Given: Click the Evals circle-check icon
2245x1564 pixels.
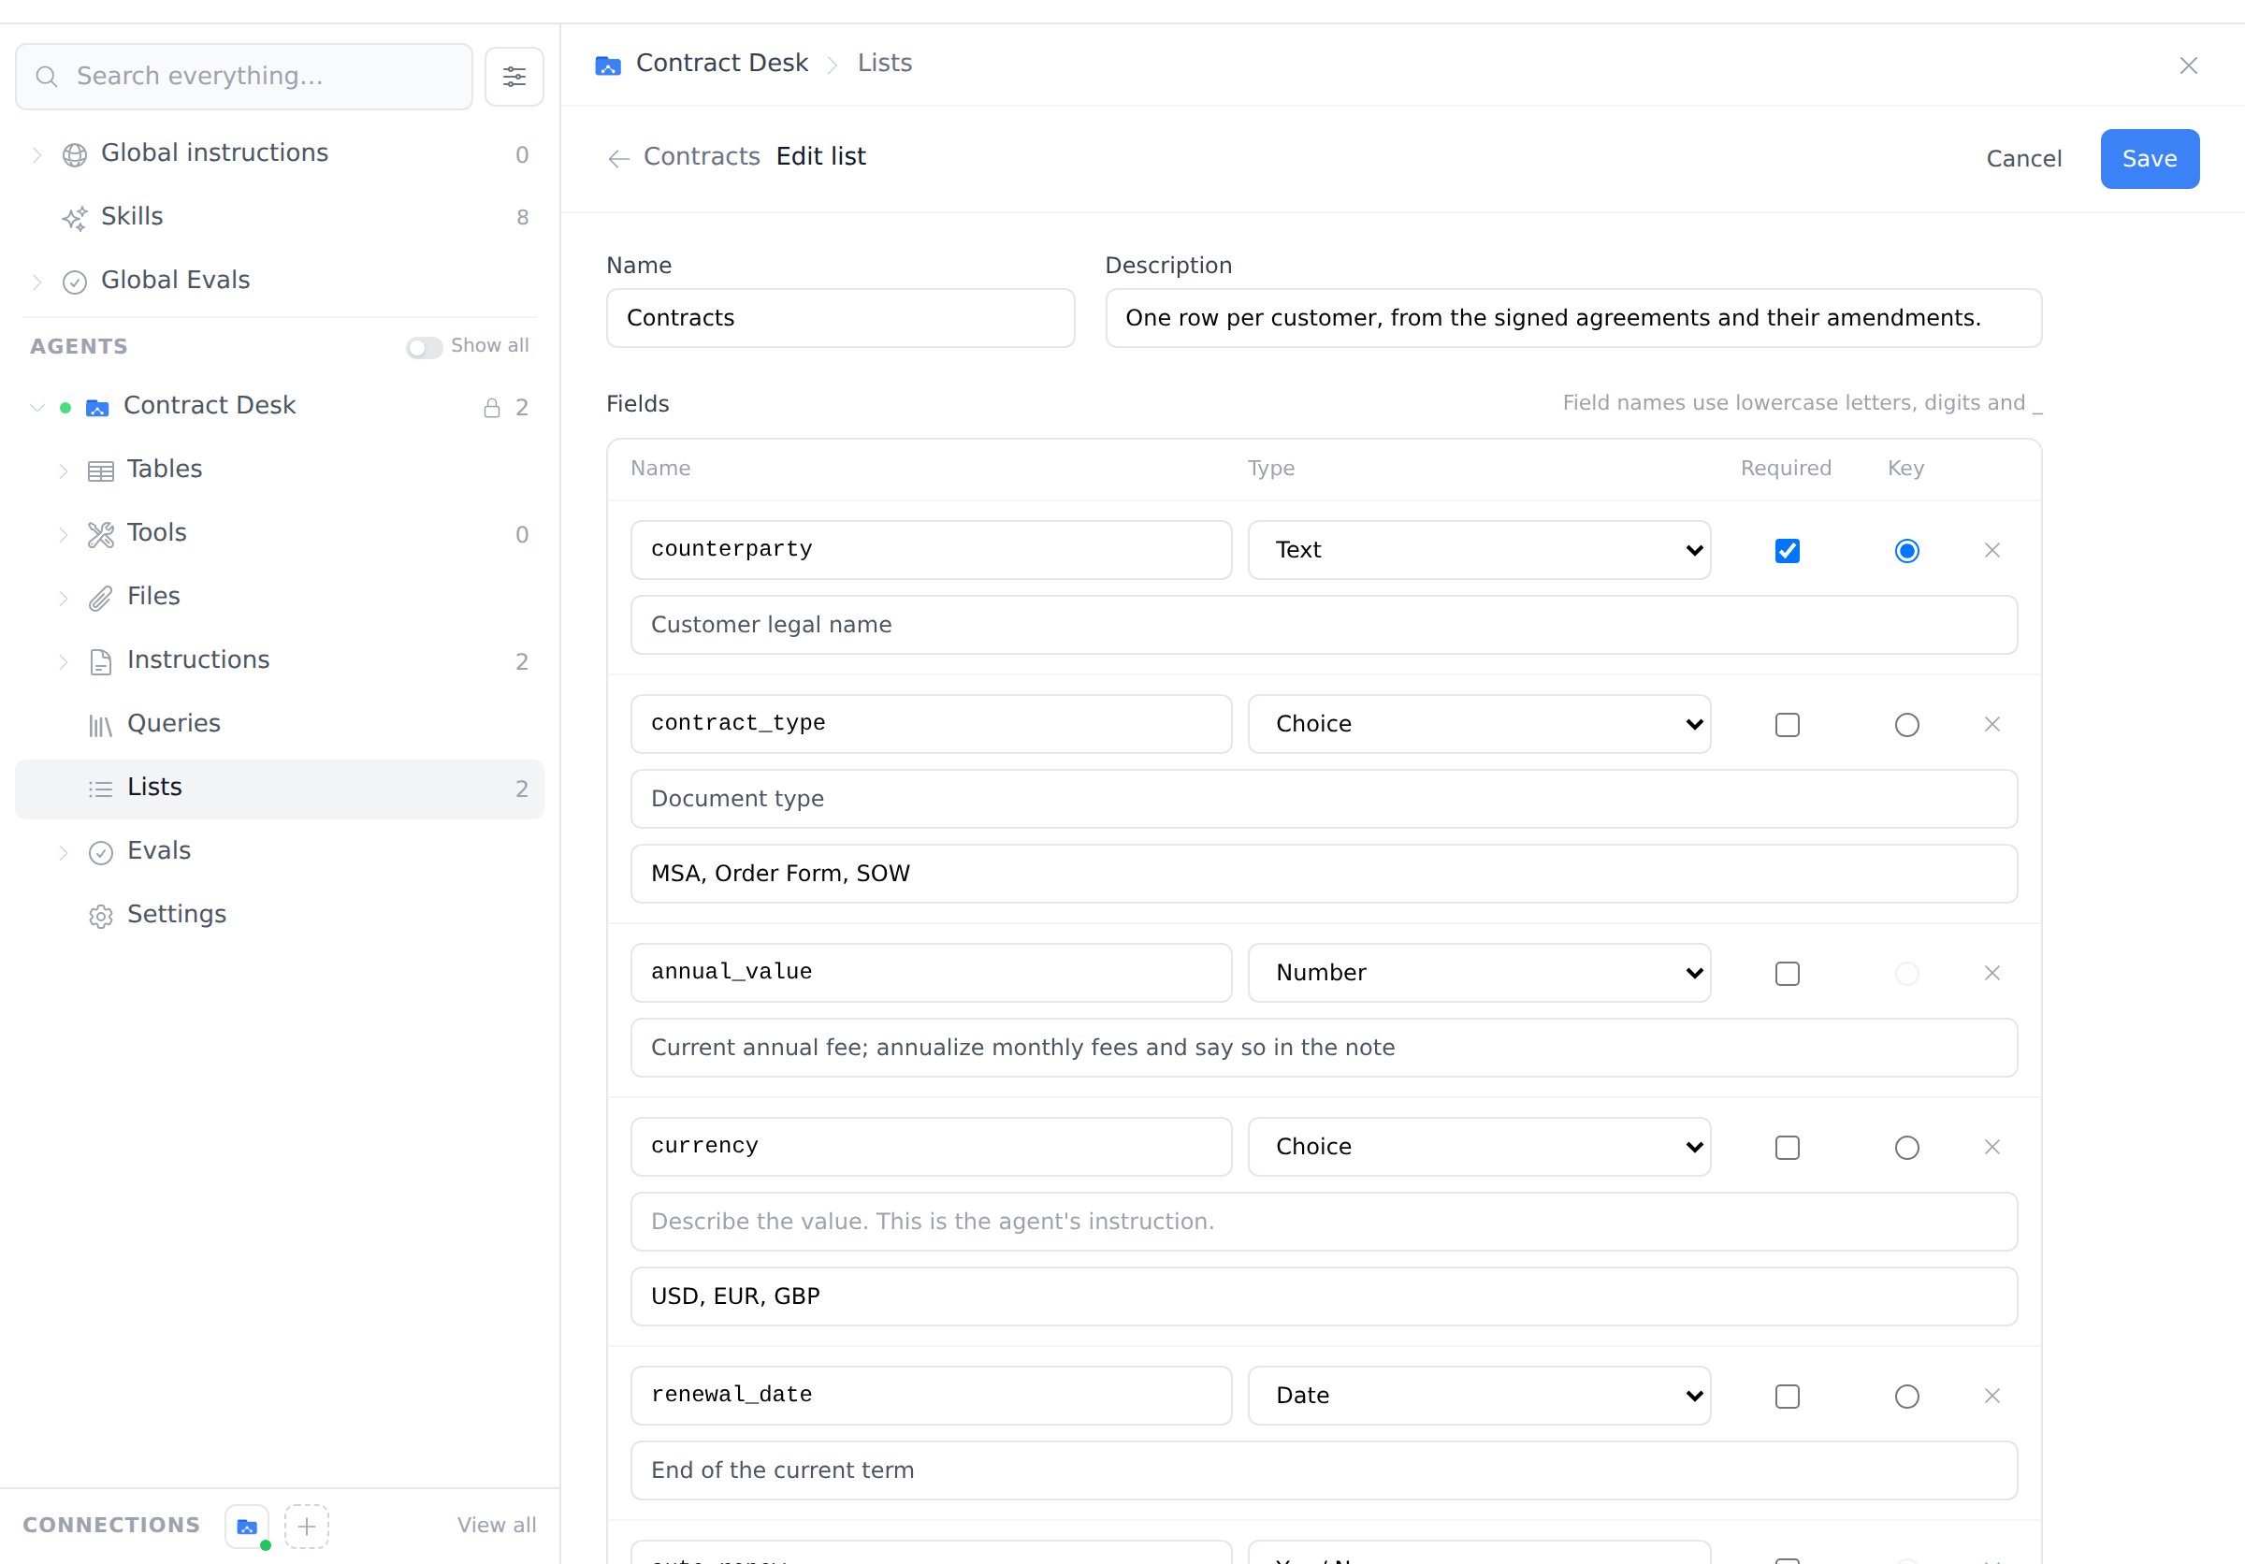Looking at the screenshot, I should click(x=101, y=852).
